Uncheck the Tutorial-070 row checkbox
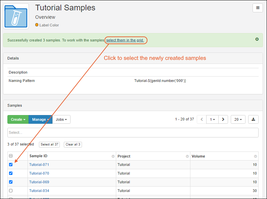This screenshot has width=267, height=199. [11, 173]
